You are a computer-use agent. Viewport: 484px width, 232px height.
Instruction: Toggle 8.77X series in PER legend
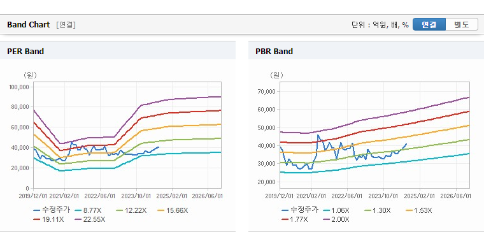(88, 210)
